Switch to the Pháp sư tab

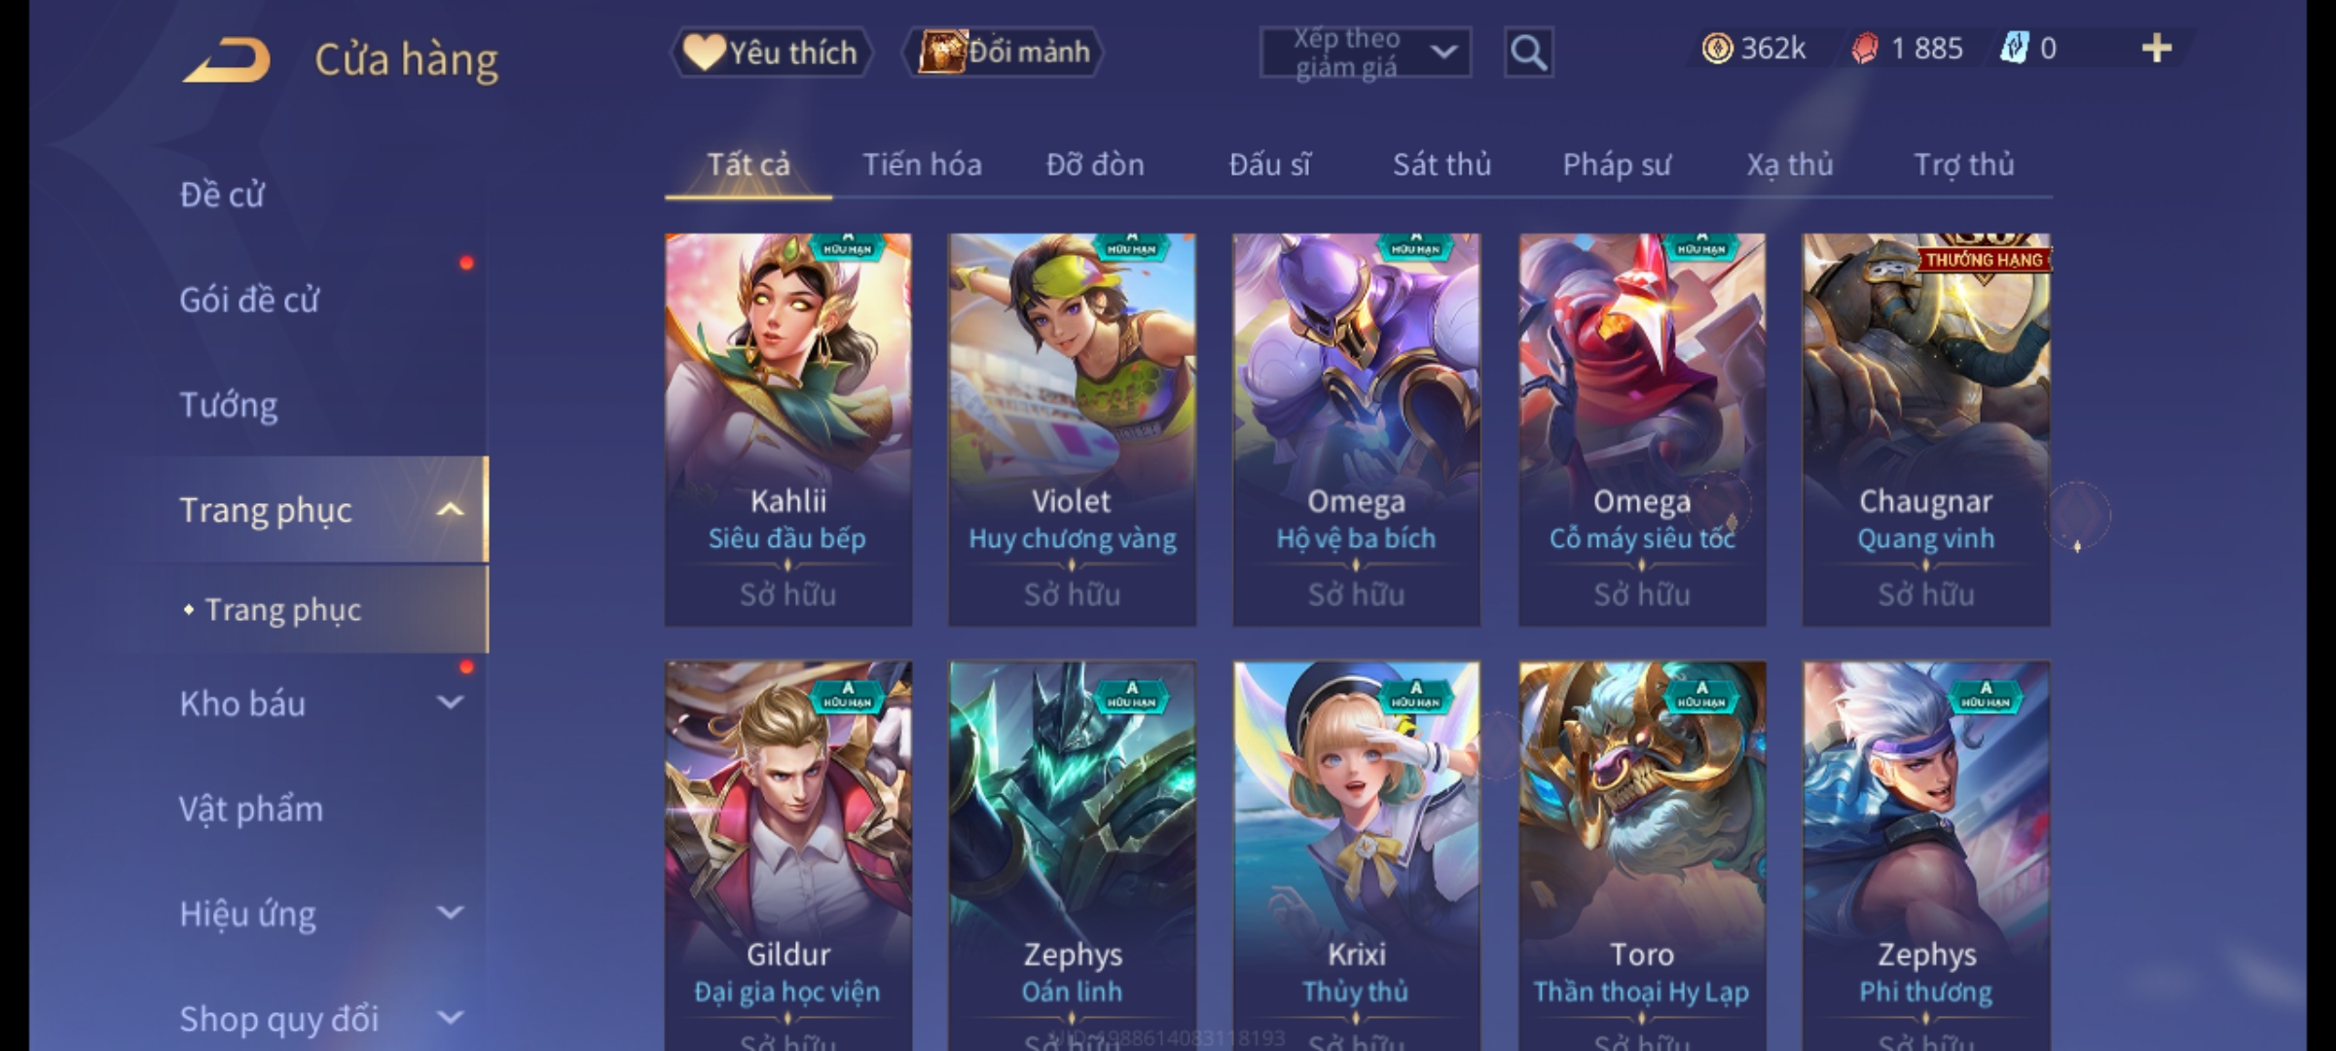coord(1616,164)
